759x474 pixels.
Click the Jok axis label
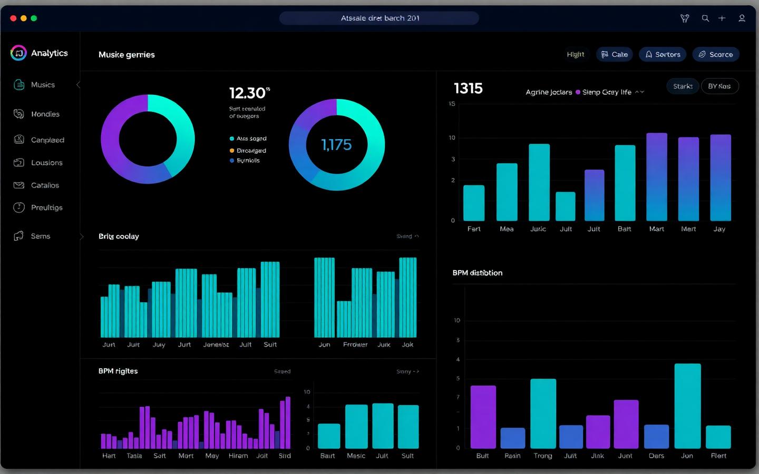[x=408, y=345]
